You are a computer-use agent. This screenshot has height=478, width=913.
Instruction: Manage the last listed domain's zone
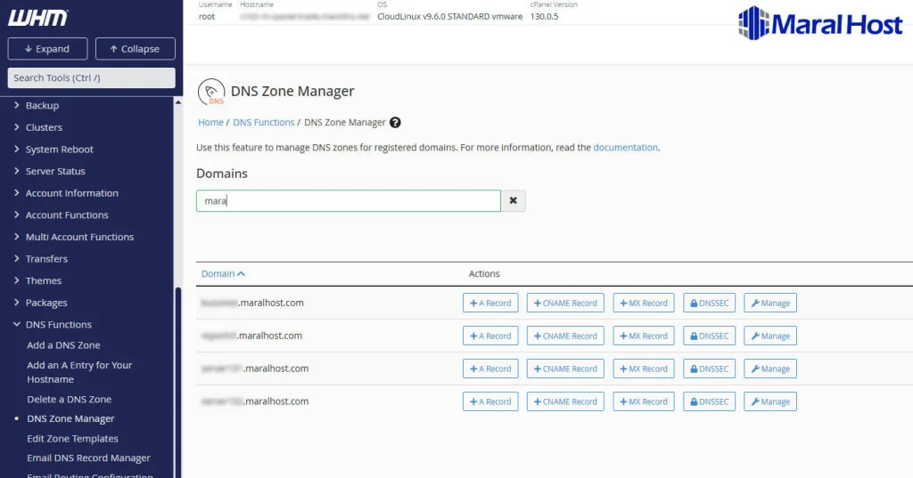(769, 401)
